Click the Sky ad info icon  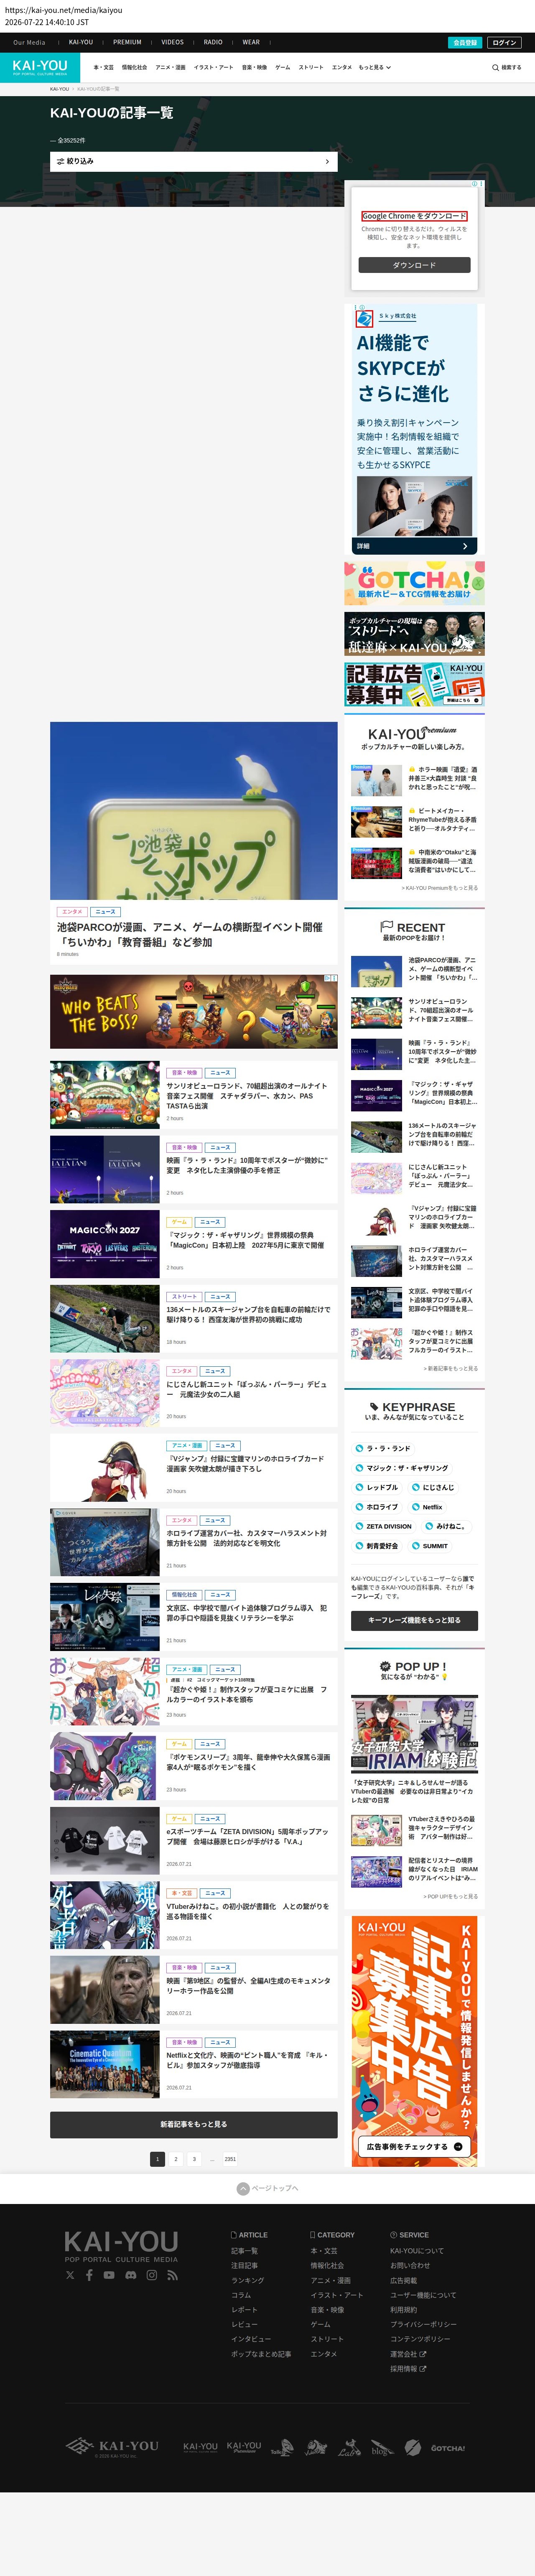tap(361, 308)
